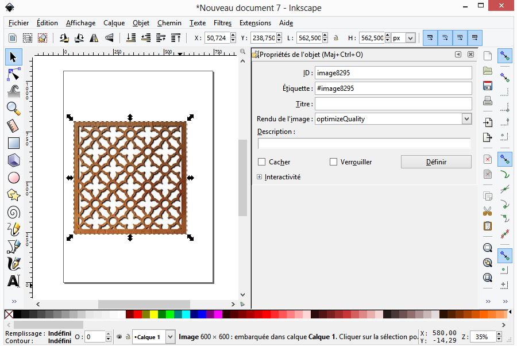Increase the zoom percentage spinner
The height and width of the screenshot is (346, 517).
pyautogui.click(x=499, y=334)
